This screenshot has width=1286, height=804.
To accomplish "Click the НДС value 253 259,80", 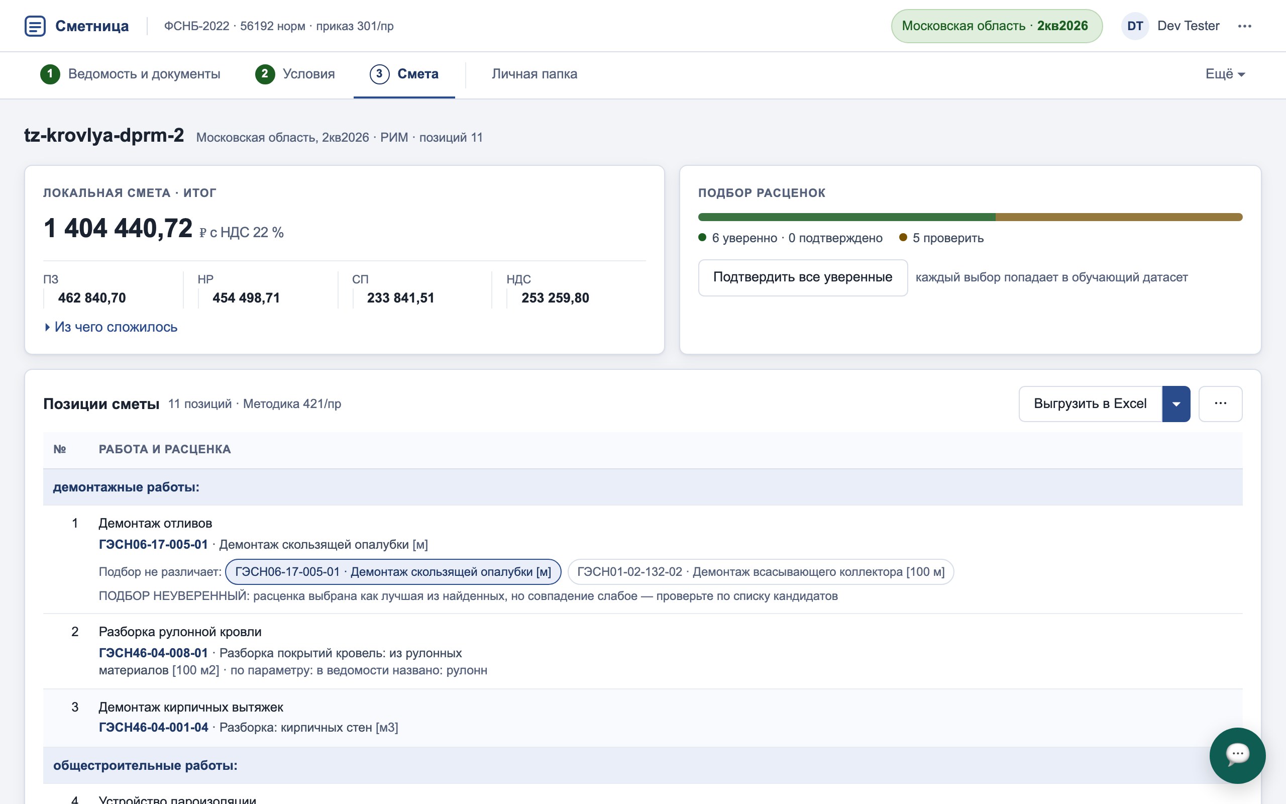I will point(555,298).
